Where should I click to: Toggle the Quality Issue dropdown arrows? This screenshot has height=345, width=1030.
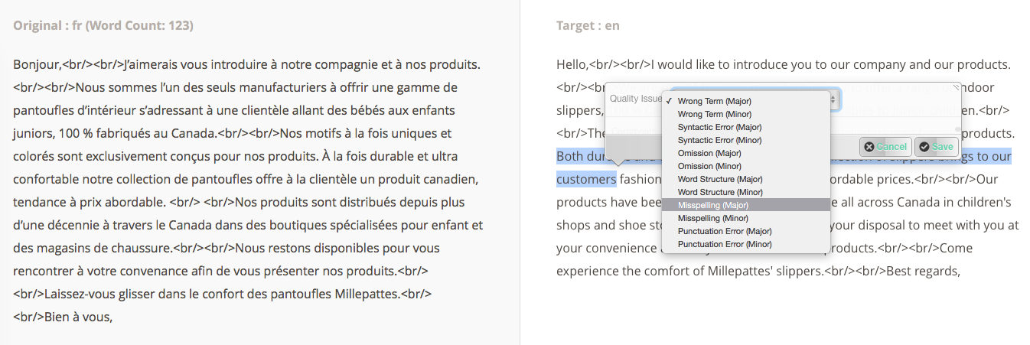[x=834, y=99]
